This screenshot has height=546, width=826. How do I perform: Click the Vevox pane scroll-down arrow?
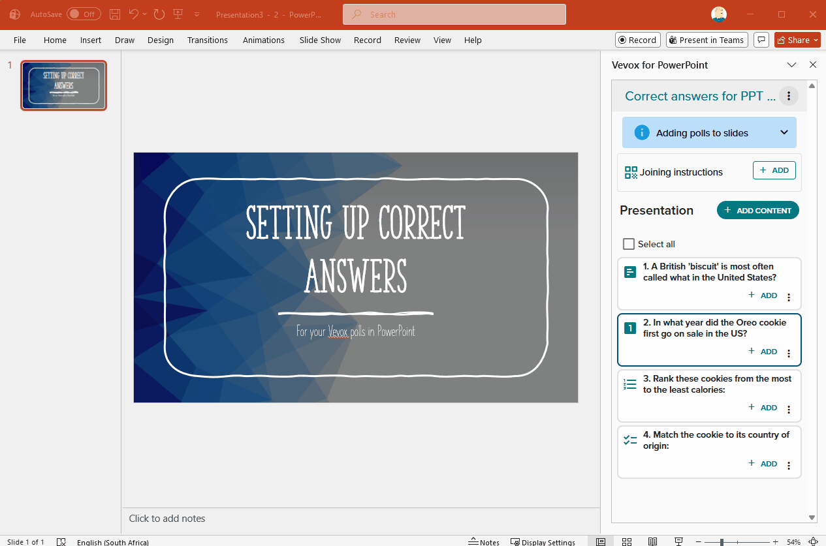tap(812, 518)
